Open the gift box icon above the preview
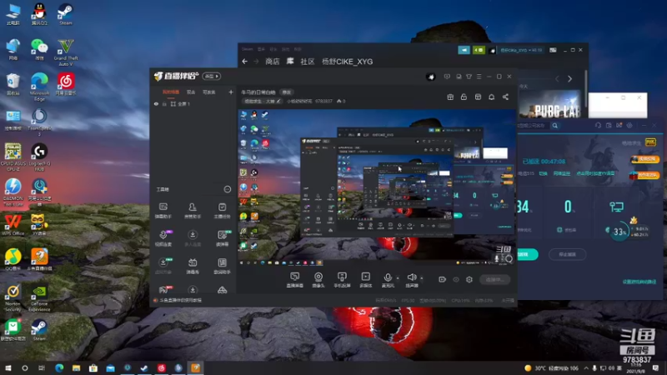Viewport: 667px width, 375px height. point(450,97)
